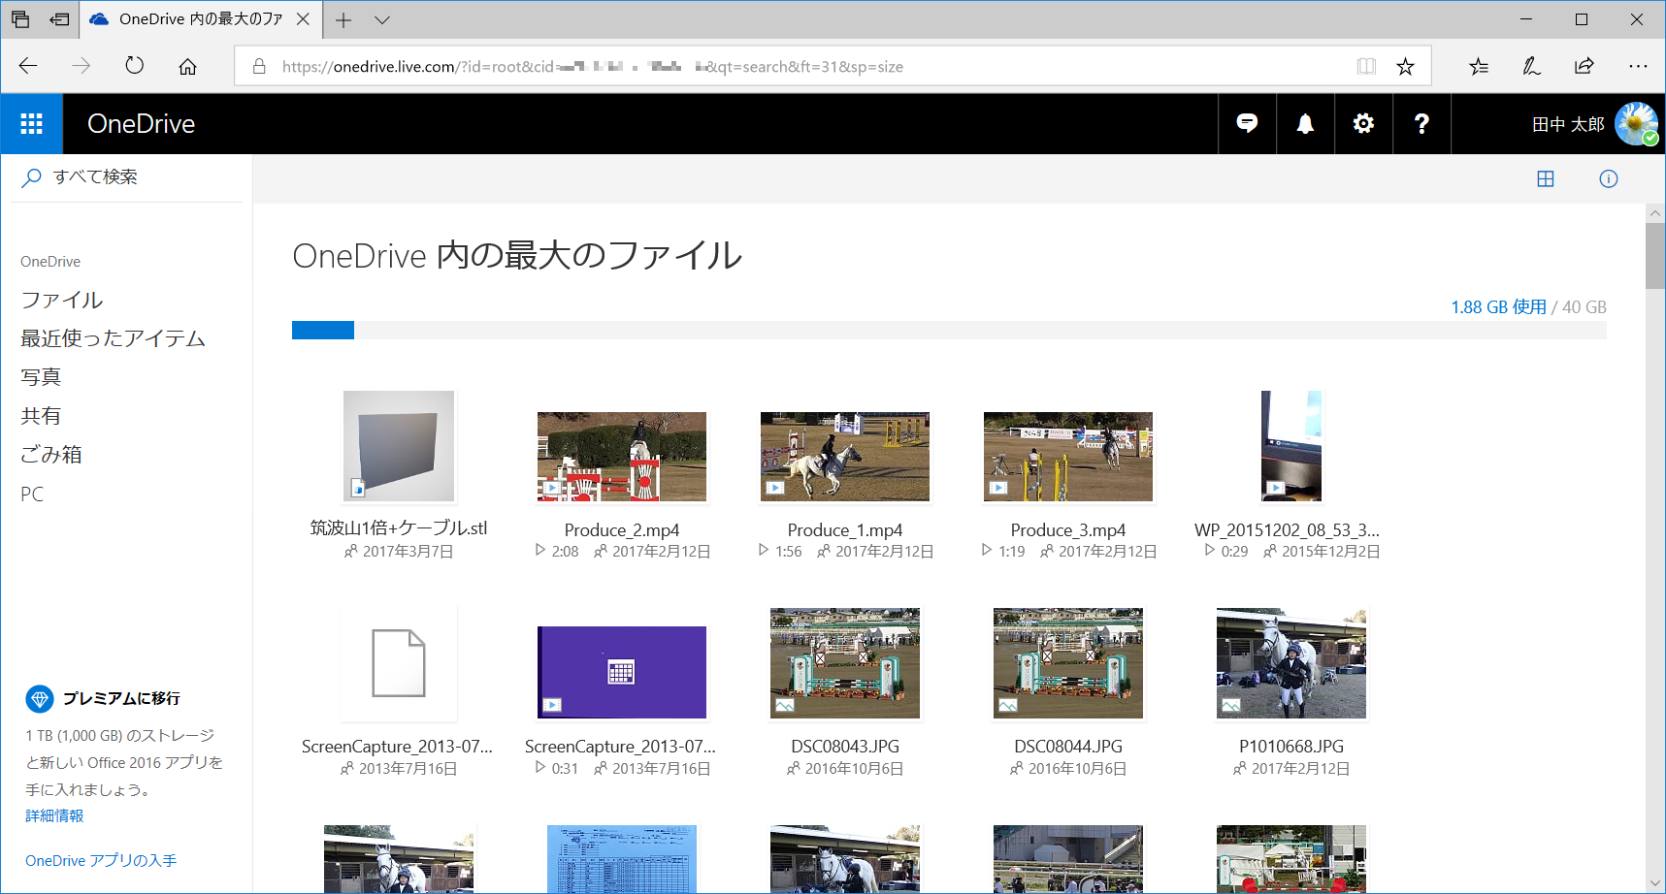This screenshot has width=1666, height=894.
Task: Click the すべて検索 search magnifier
Action: click(x=30, y=176)
